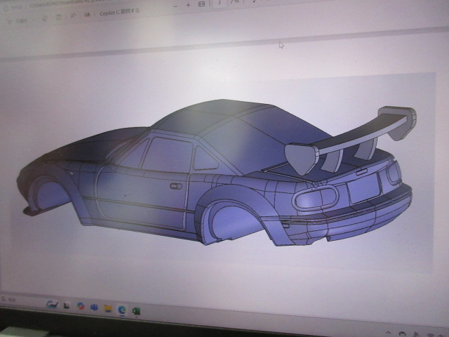Open Microsoft Teams from the taskbar
This screenshot has height=337, width=449.
click(94, 307)
